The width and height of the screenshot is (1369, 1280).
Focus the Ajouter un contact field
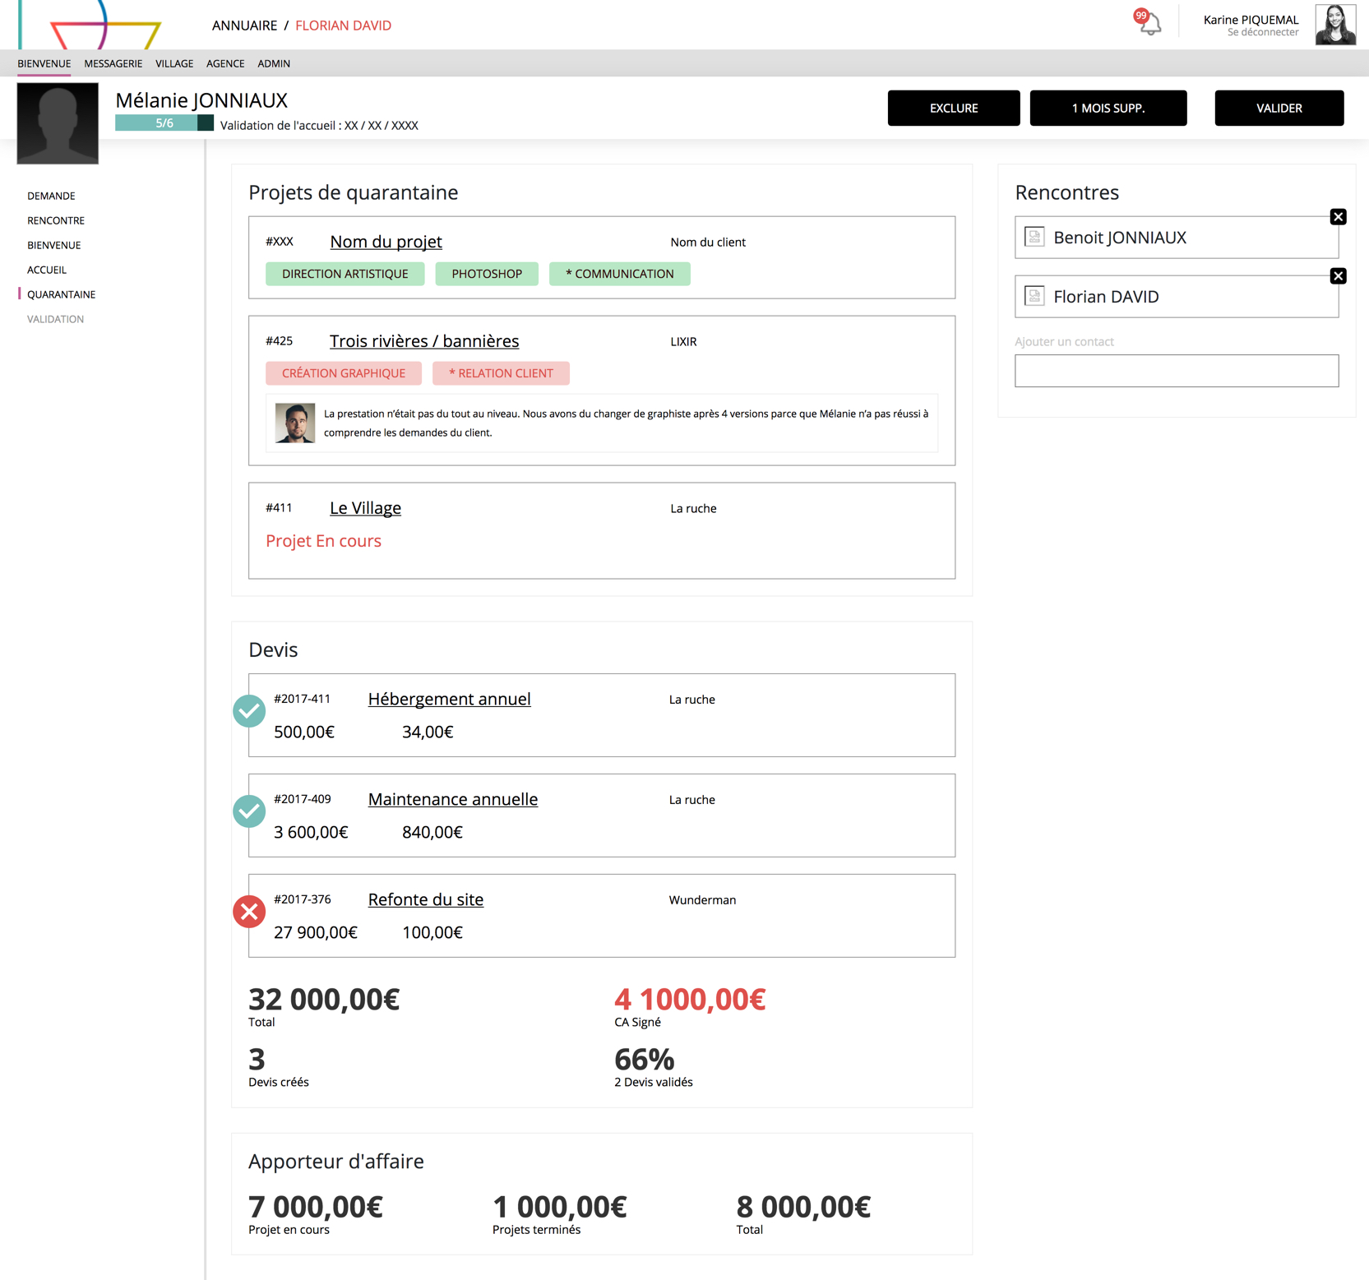click(1176, 371)
